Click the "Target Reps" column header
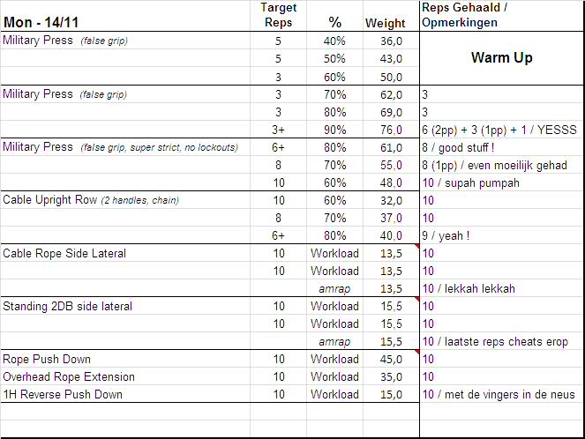This screenshot has width=585, height=439. pos(279,15)
